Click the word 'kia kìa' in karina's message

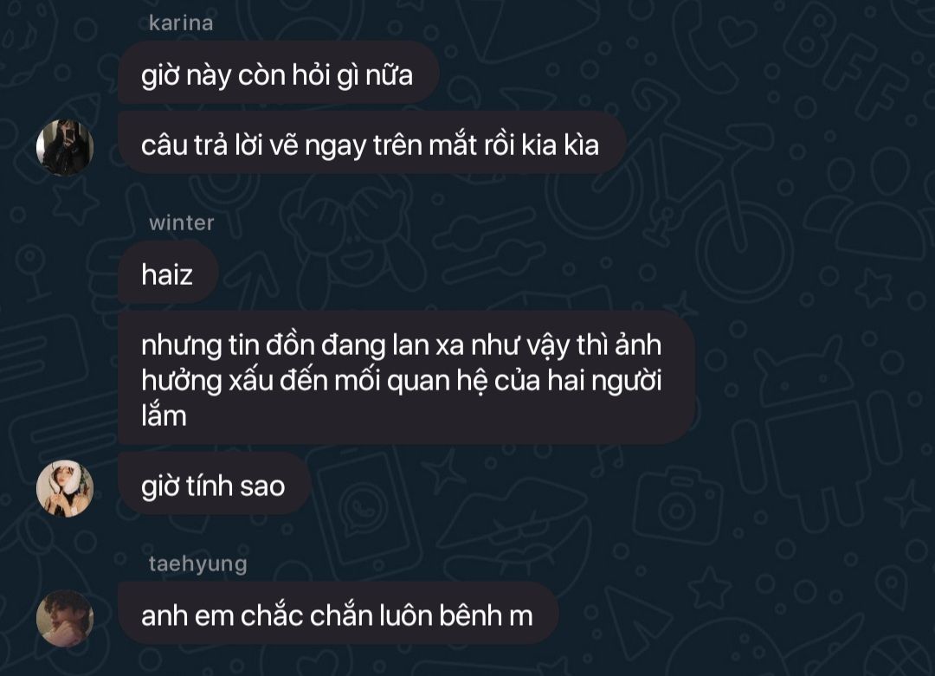(560, 145)
